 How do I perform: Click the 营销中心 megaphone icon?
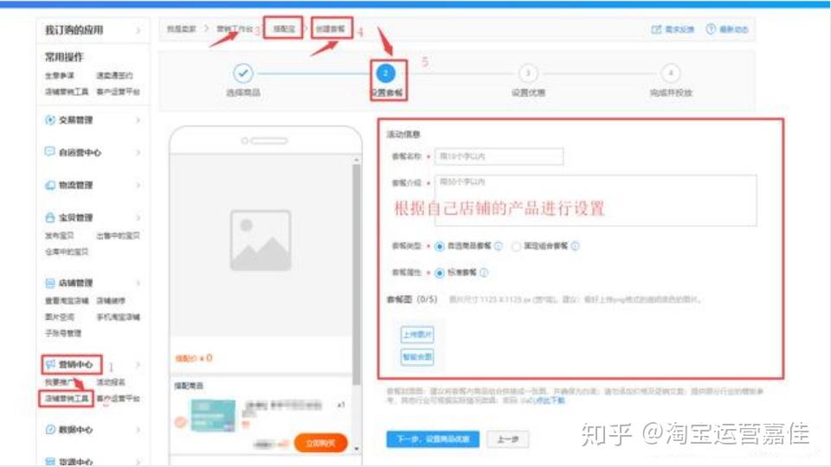pyautogui.click(x=50, y=364)
